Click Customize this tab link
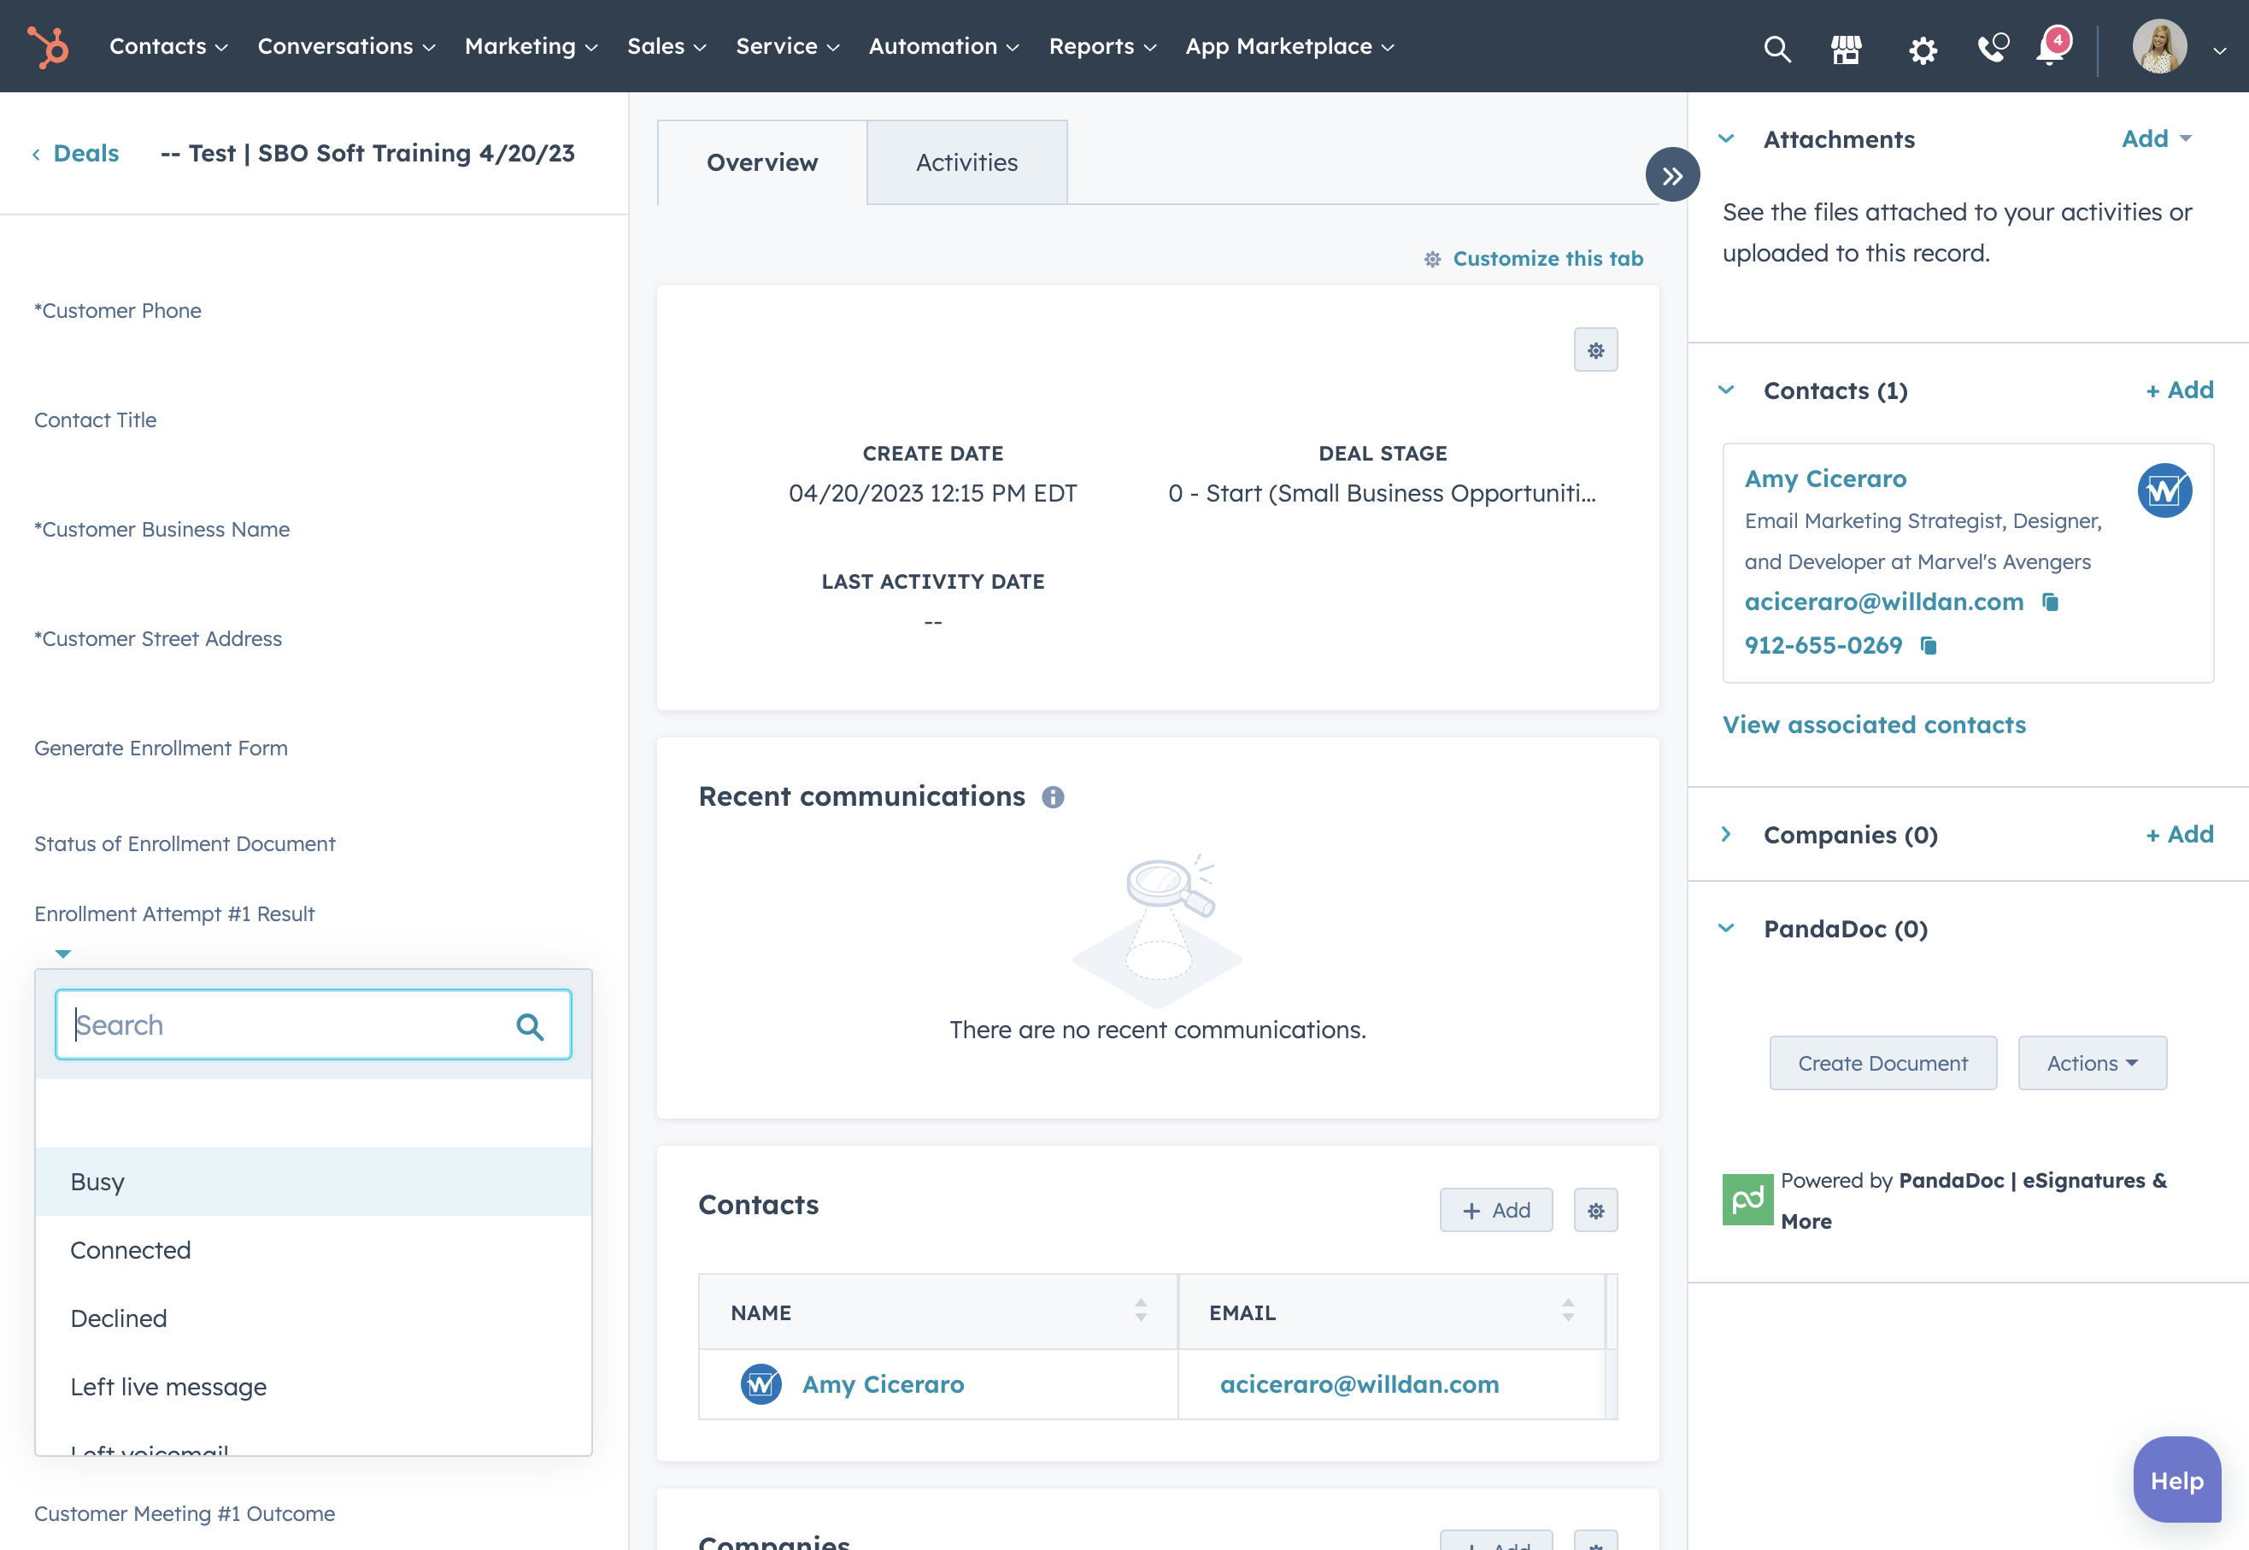Screen dimensions: 2249x1550 coord(1535,258)
